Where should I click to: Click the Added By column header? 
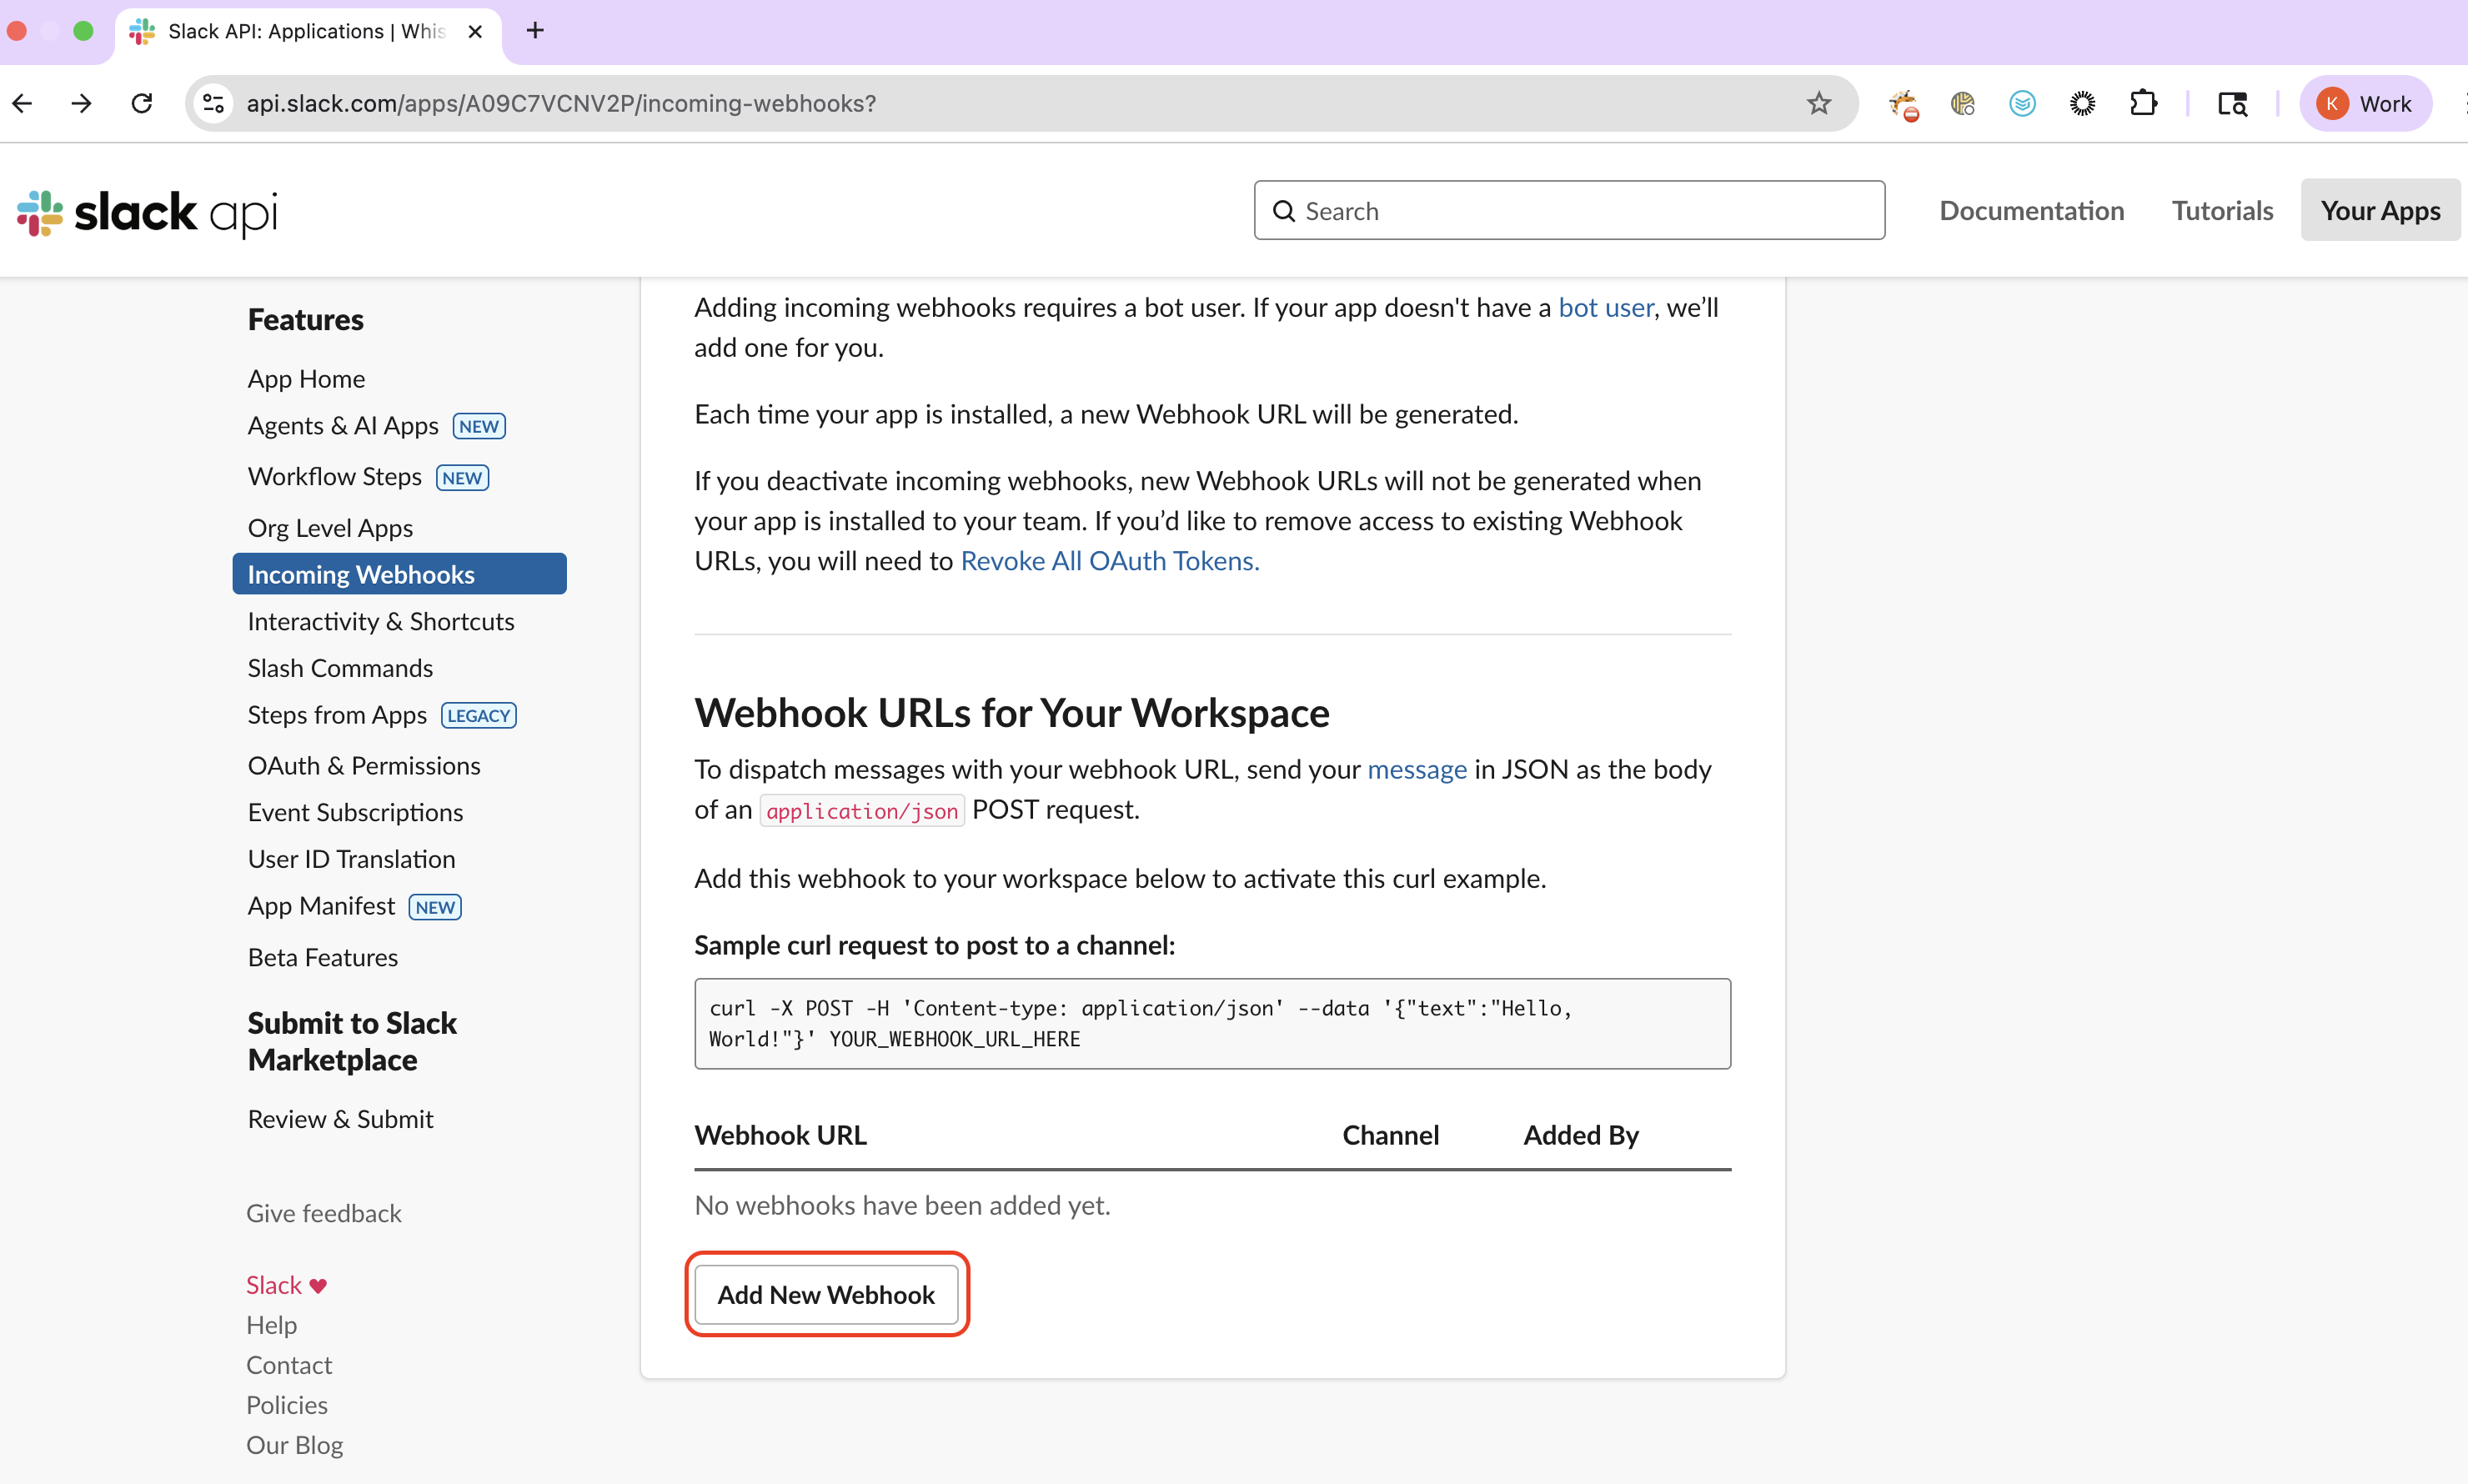1581,1135
